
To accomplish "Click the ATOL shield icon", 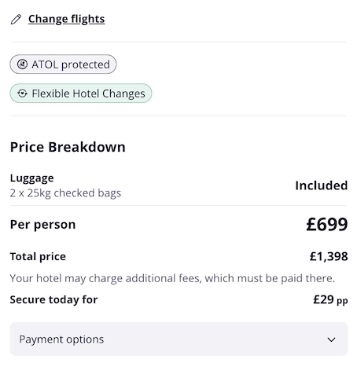I will (22, 64).
